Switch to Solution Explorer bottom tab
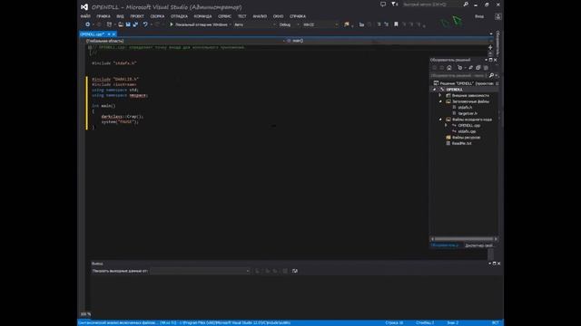Screen dimensions: 581x326 pyautogui.click(x=445, y=245)
